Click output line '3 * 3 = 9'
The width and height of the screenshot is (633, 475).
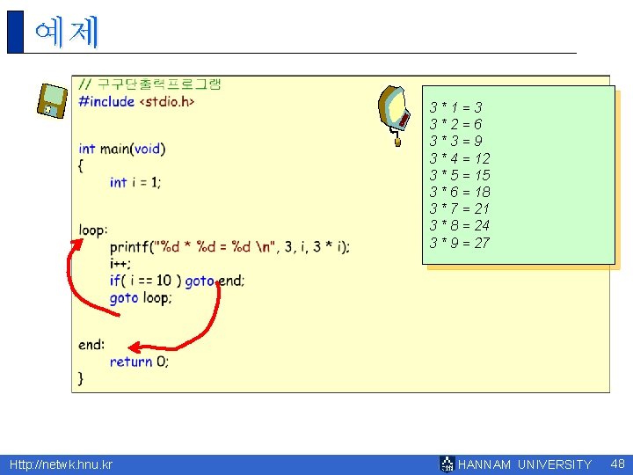455,141
